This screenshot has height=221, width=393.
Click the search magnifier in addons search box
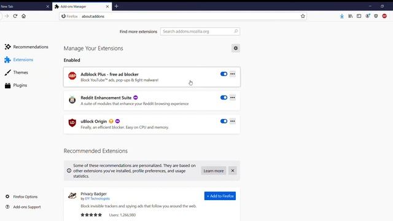point(236,31)
